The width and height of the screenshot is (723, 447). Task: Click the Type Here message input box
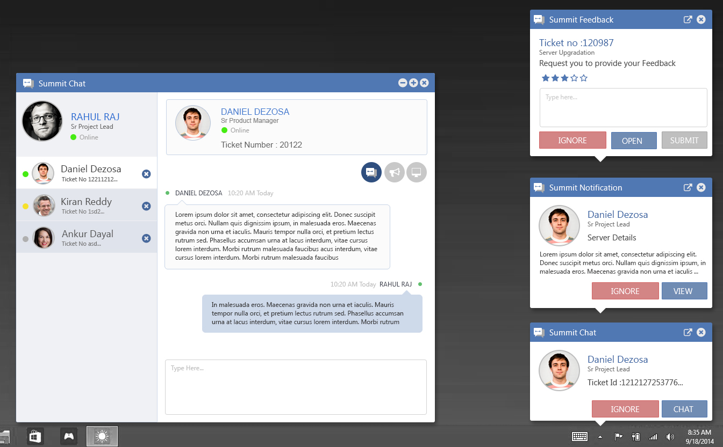296,387
